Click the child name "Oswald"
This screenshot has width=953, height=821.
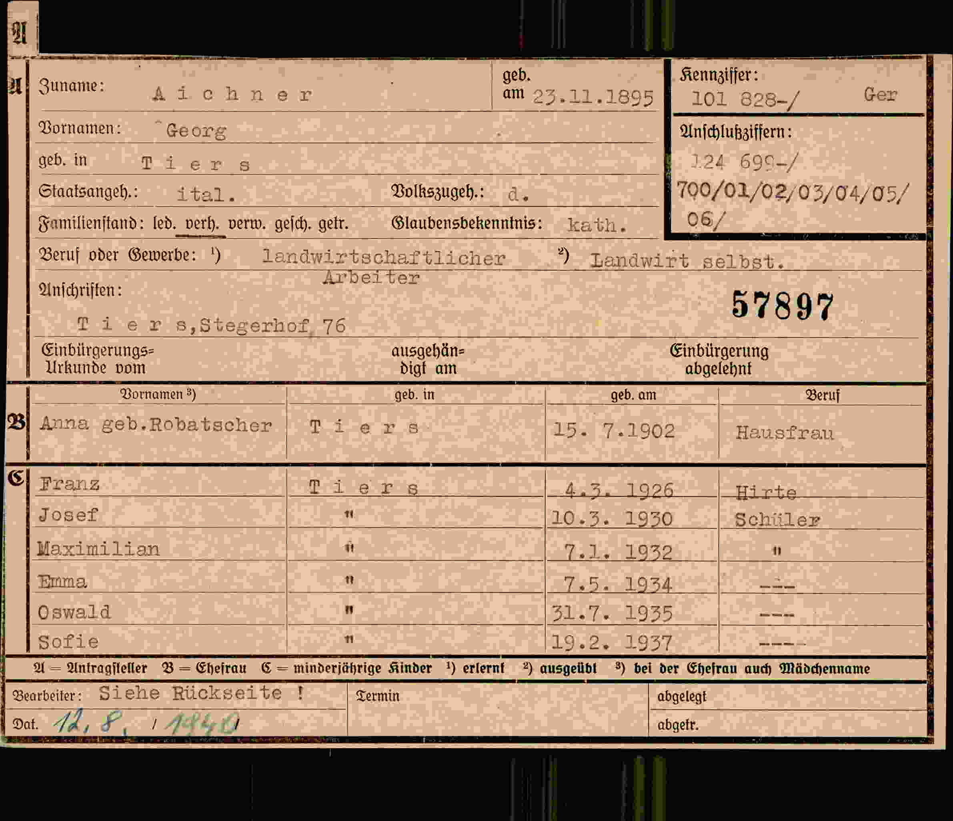[x=74, y=612]
